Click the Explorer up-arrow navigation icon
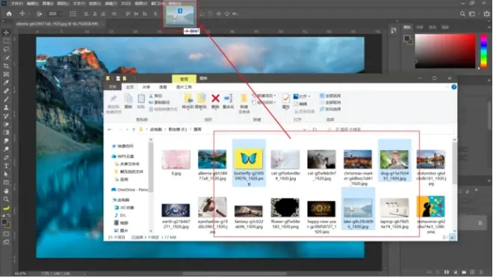This screenshot has width=493, height=277. point(134,129)
